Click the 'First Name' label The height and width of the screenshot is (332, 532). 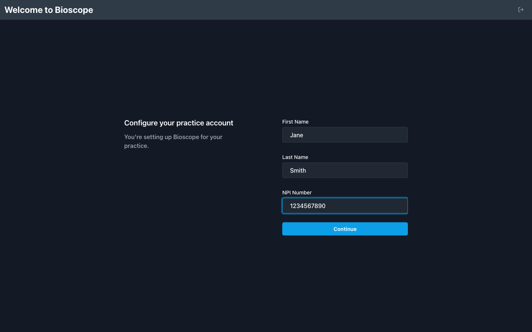click(295, 122)
